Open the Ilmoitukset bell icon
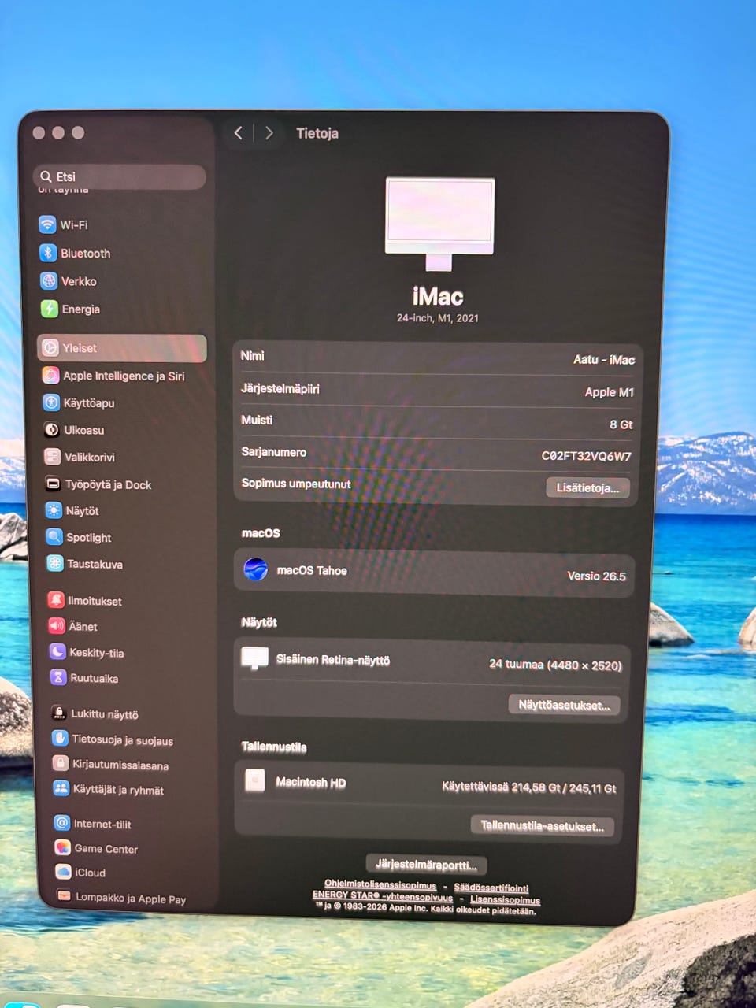The width and height of the screenshot is (756, 1008). 56,600
